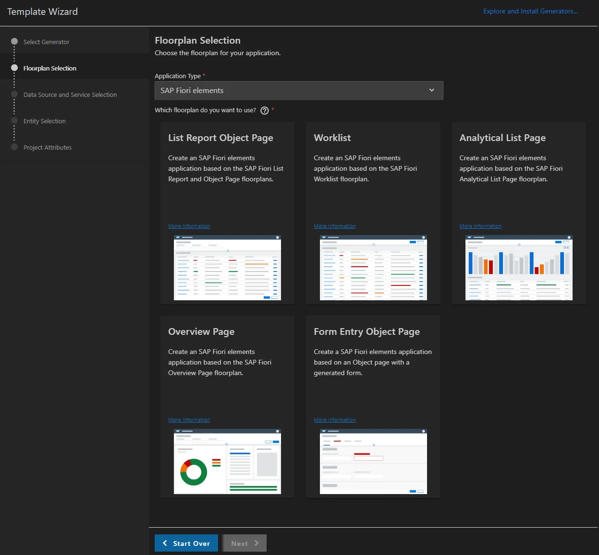The width and height of the screenshot is (599, 555).
Task: Open More Information for List Report Object Page
Action: pos(189,226)
